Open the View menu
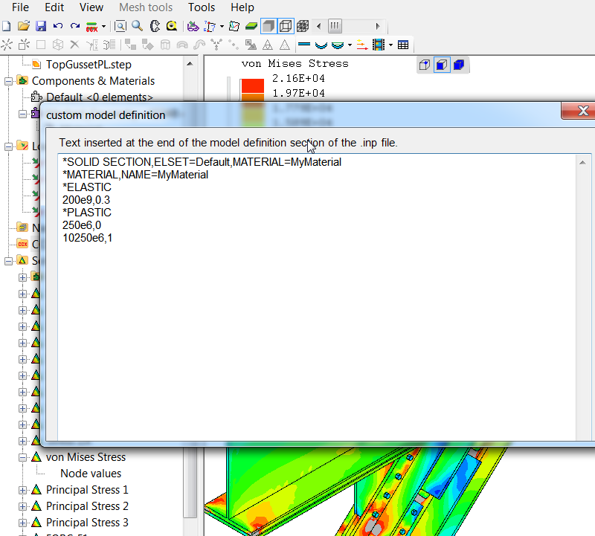This screenshot has height=536, width=595. pos(91,7)
